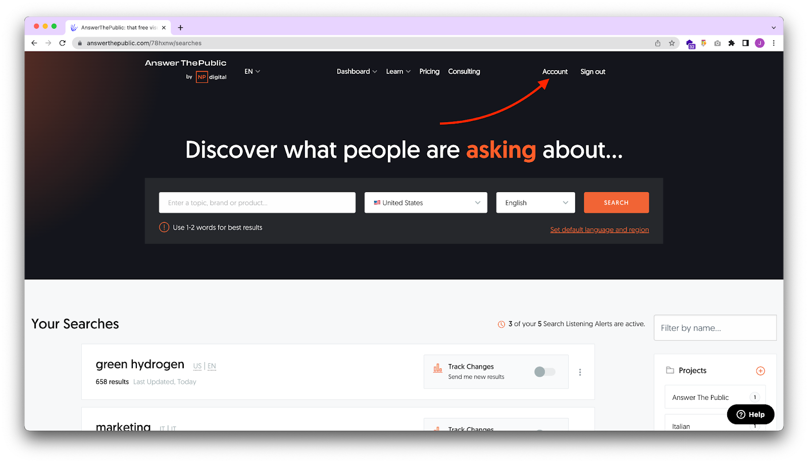Screen dimensions: 808x463
Task: Toggle Track Changes for green hydrogen
Action: click(544, 372)
